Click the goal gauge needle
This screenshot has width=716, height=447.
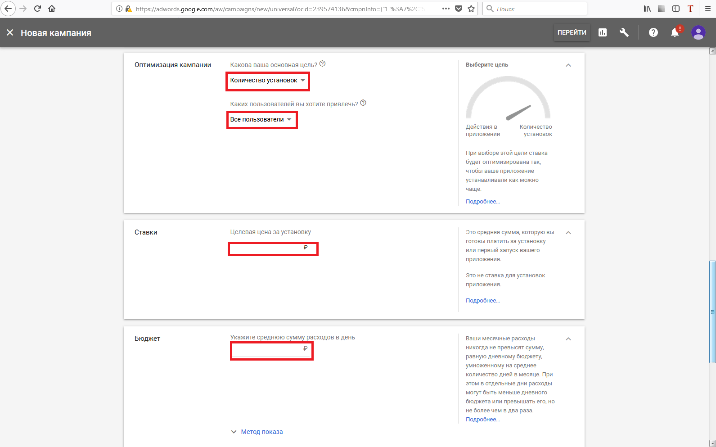click(x=518, y=113)
